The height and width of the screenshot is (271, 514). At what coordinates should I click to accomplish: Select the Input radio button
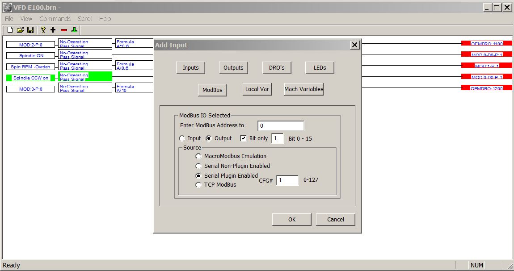click(182, 138)
